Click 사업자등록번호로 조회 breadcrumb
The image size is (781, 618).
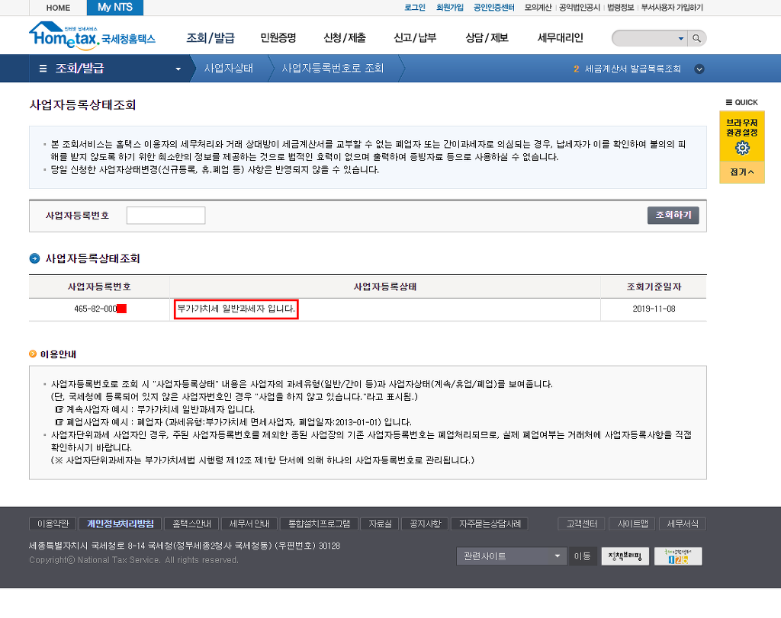coord(333,68)
